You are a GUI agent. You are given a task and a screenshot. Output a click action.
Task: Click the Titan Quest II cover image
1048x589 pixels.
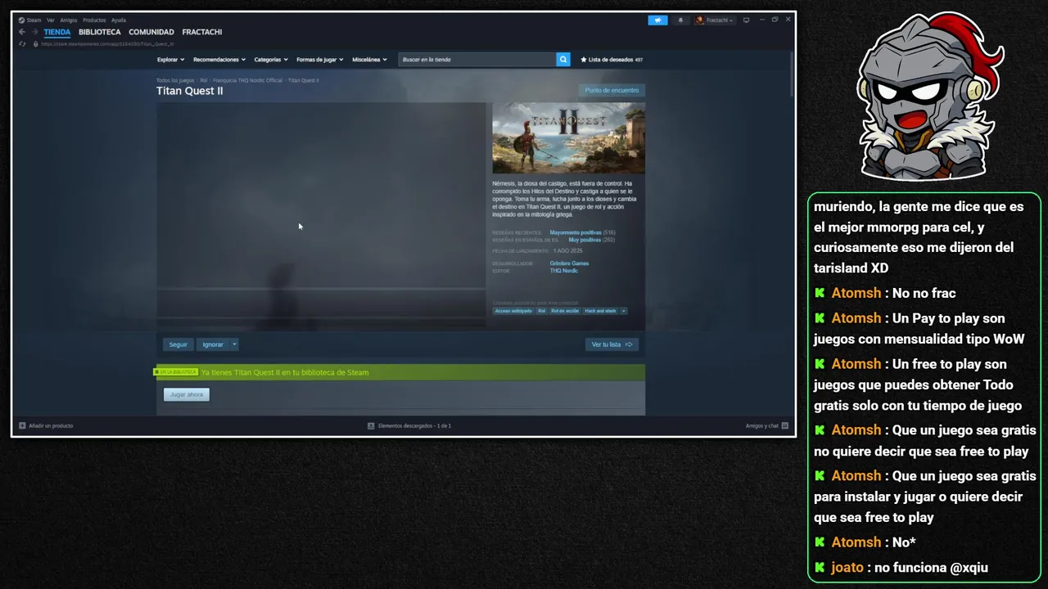click(568, 138)
